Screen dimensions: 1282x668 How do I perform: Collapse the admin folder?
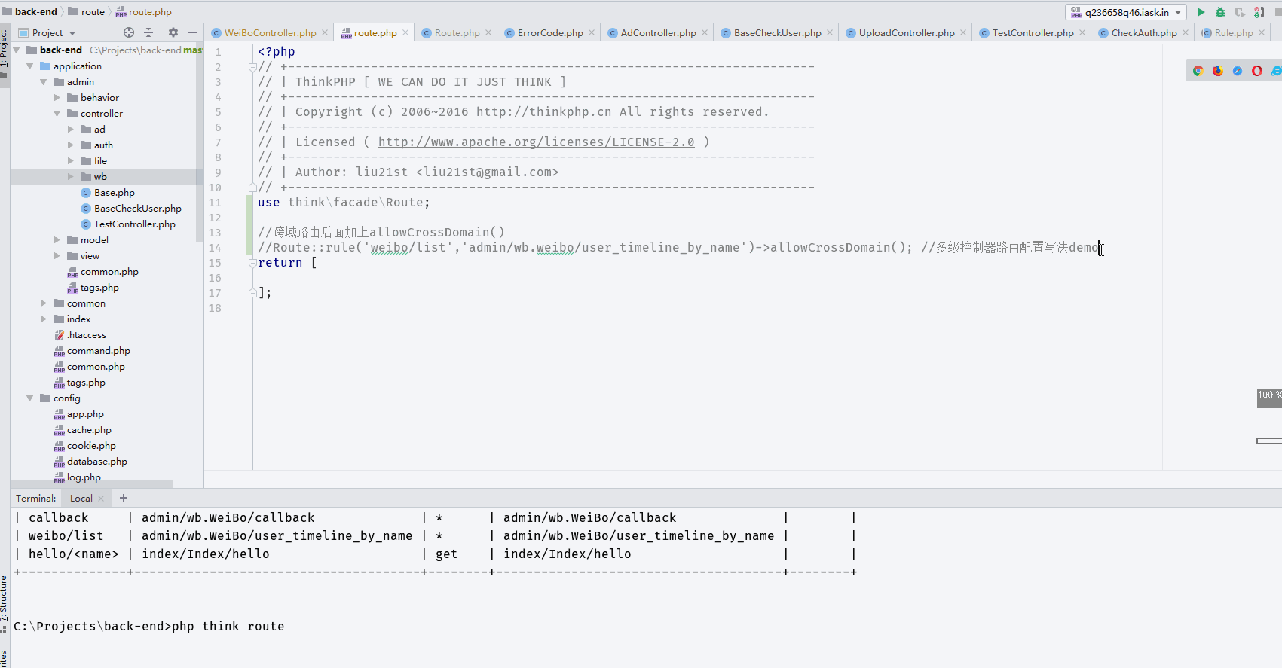[x=44, y=81]
